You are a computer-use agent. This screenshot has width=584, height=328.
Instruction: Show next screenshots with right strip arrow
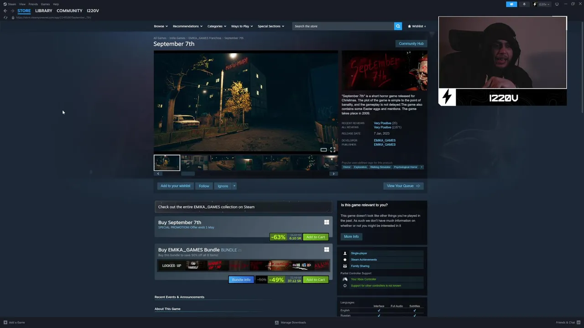(334, 174)
